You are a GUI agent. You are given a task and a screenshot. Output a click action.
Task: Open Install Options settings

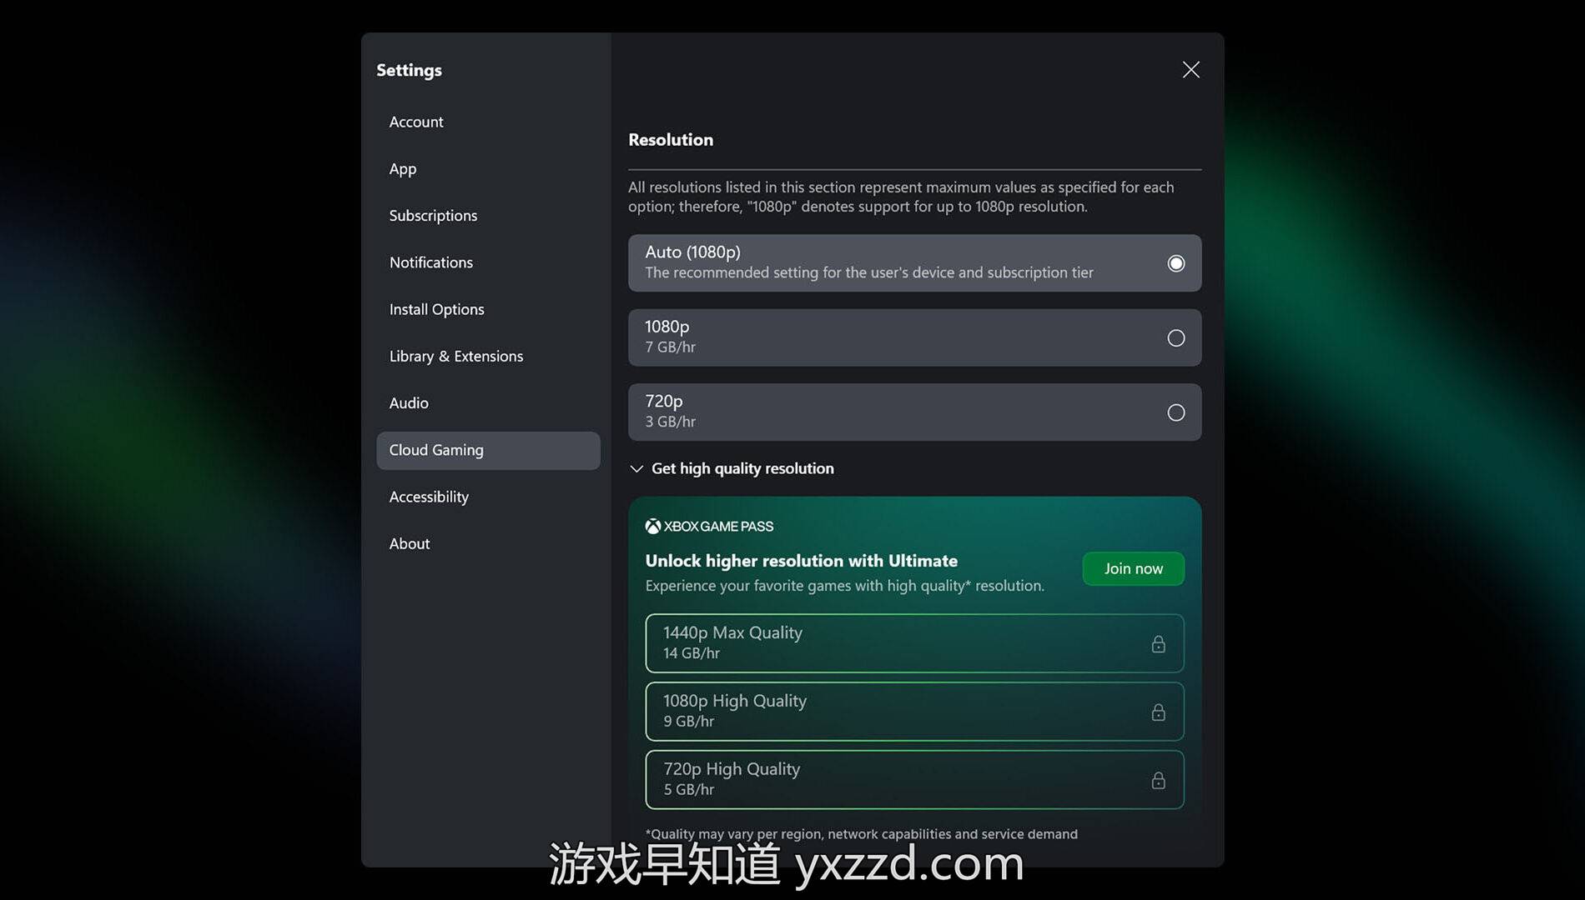point(436,309)
